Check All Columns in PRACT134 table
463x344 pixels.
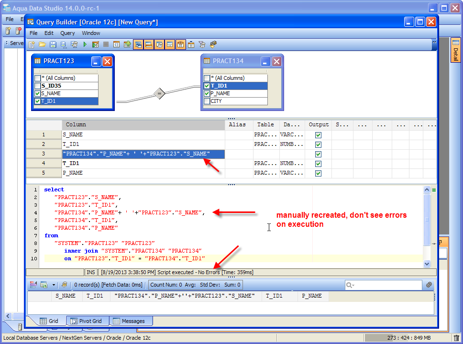pos(207,78)
